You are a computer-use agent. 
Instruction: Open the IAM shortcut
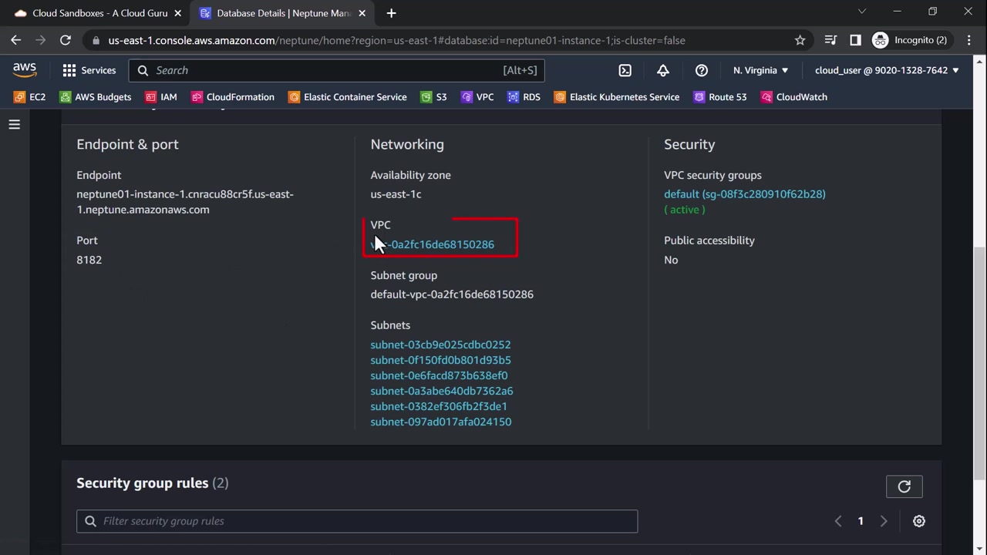point(161,97)
